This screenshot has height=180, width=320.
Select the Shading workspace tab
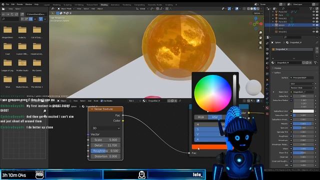(x=104, y=4)
